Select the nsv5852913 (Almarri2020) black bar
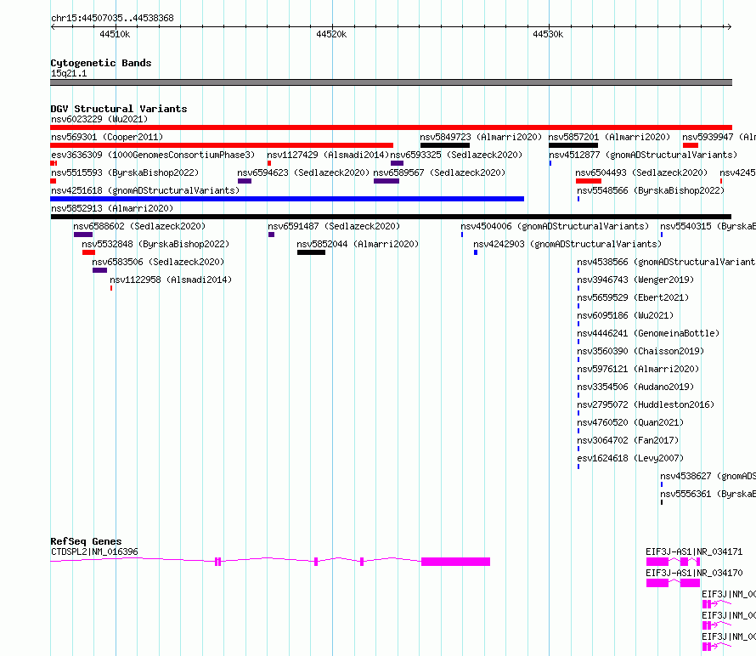Screen dimensions: 756x656 point(391,217)
